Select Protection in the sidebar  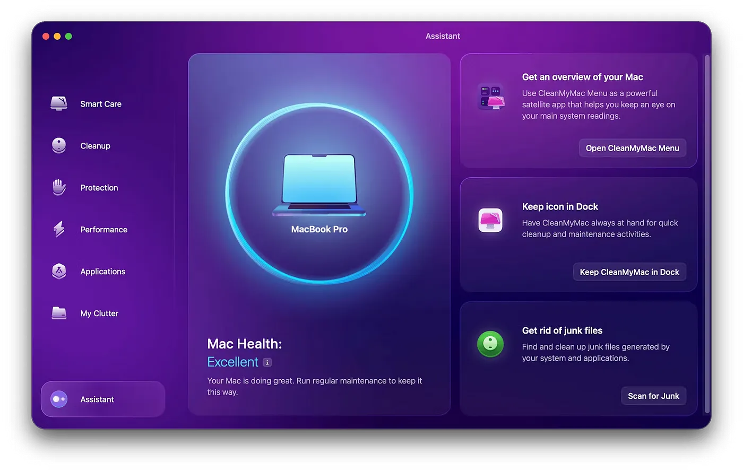(103, 188)
